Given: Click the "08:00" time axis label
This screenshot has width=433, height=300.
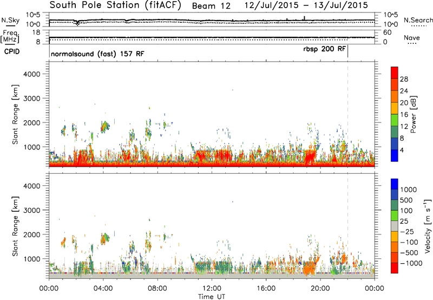Looking at the screenshot, I should [158, 289].
